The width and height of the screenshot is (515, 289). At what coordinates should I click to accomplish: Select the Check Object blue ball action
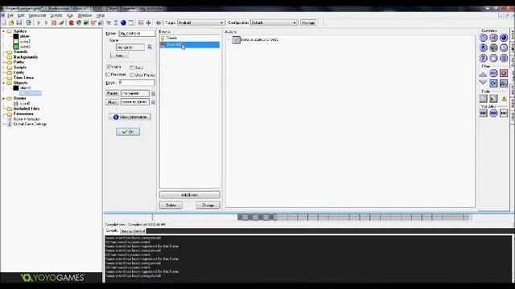(504, 38)
